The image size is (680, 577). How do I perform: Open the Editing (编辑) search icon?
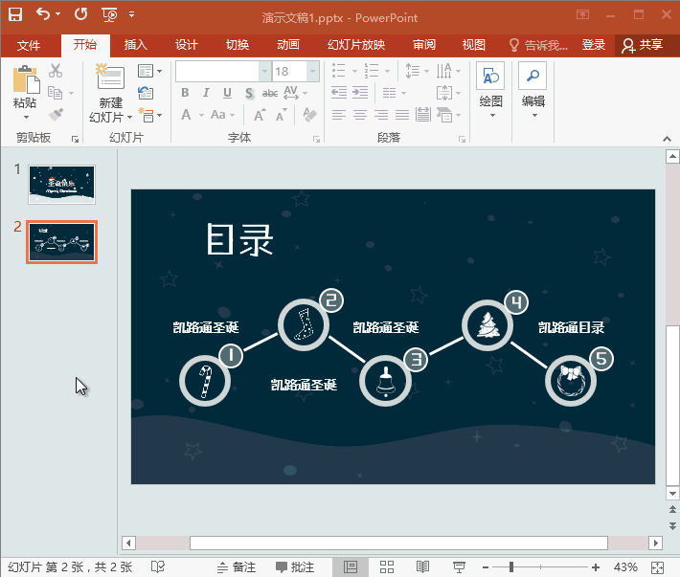tap(533, 78)
